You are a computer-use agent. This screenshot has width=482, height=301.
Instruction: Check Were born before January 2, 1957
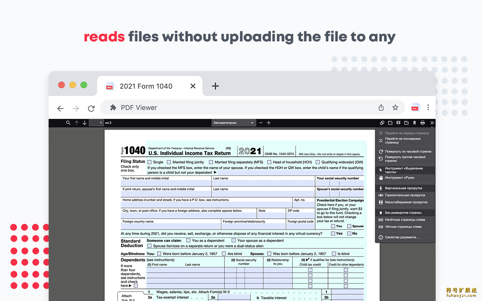[159, 254]
